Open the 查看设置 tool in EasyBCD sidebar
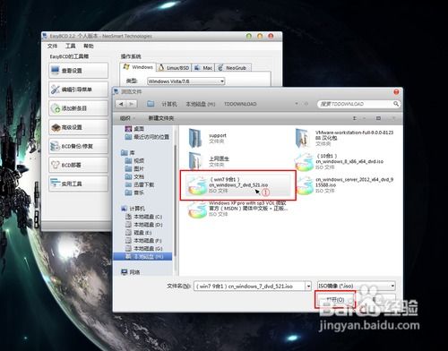The image size is (448, 351). (x=78, y=71)
